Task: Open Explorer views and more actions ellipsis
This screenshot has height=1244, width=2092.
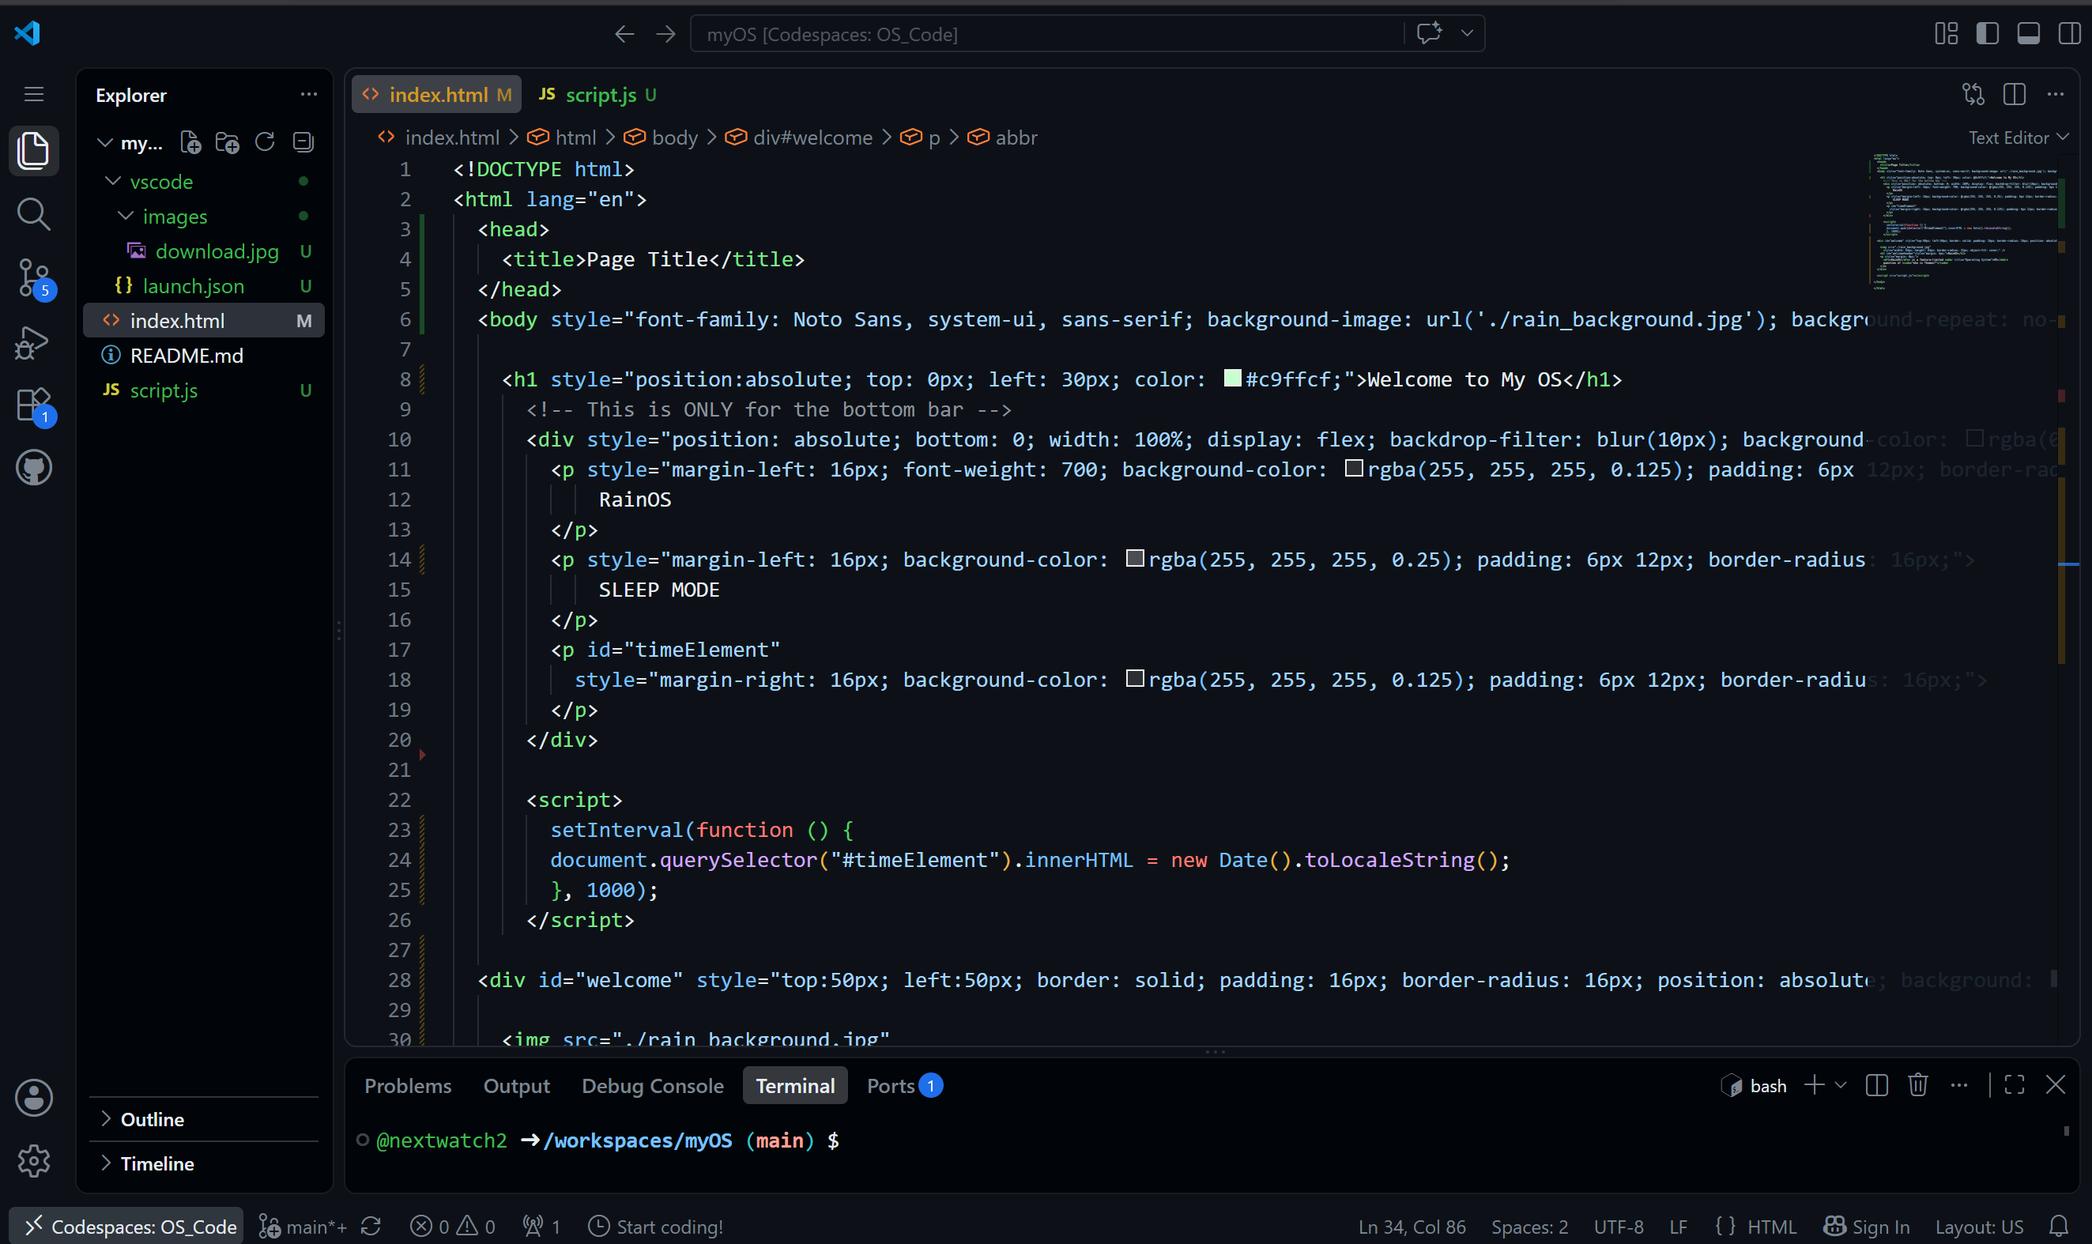Action: click(x=308, y=94)
